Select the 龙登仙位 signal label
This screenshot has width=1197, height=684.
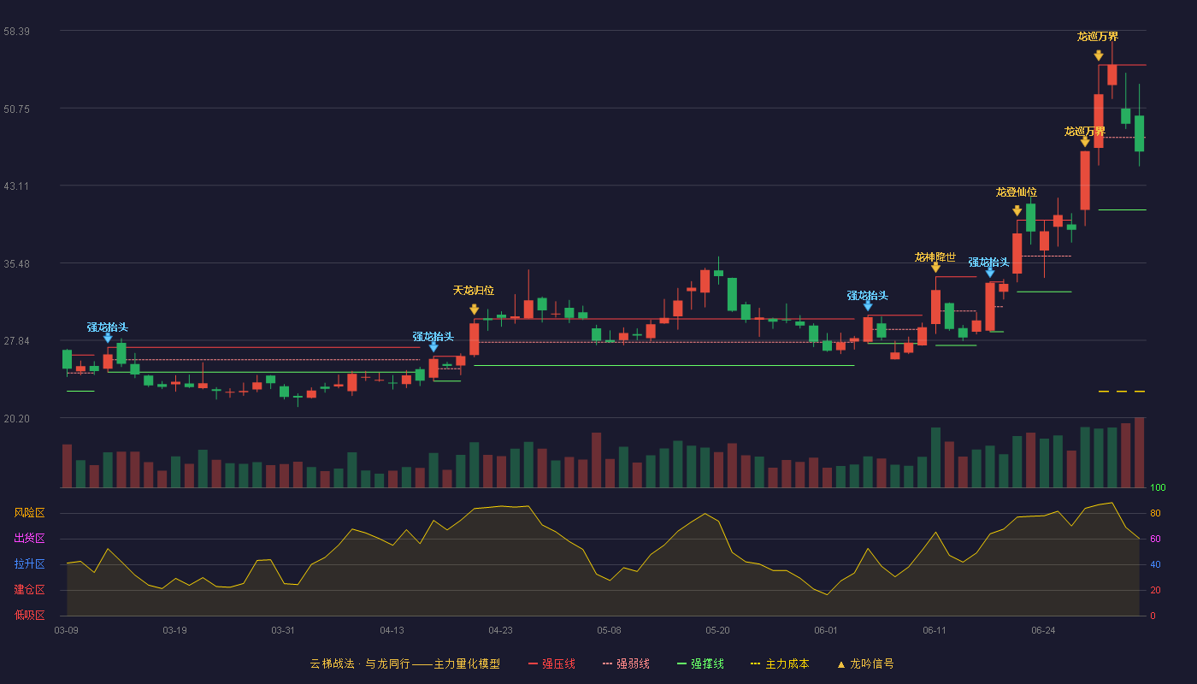1017,192
